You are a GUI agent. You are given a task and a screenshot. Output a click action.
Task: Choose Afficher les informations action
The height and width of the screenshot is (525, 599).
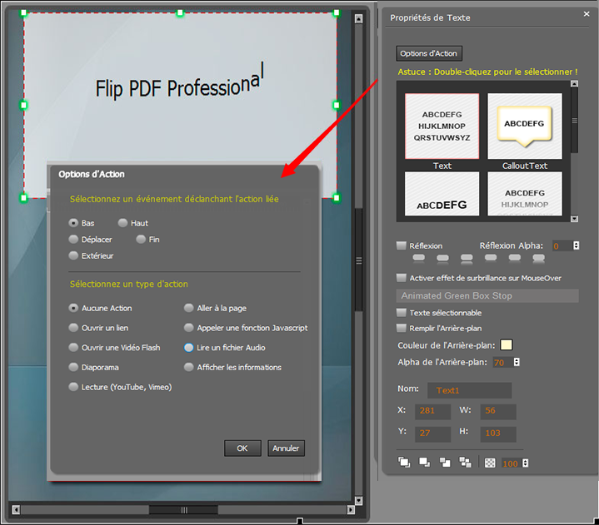tap(189, 367)
